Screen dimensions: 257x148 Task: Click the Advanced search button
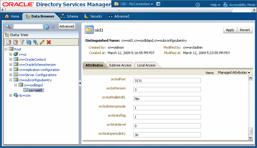[67, 26]
